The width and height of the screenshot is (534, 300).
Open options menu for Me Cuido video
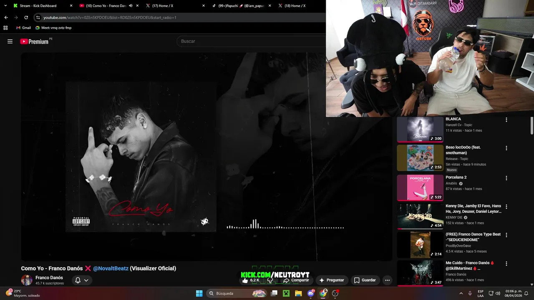pyautogui.click(x=506, y=263)
